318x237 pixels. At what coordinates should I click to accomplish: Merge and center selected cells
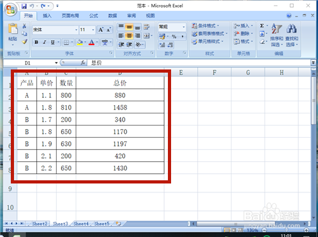[x=146, y=36]
